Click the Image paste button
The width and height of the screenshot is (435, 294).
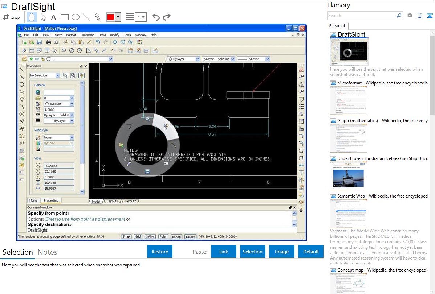tap(281, 252)
